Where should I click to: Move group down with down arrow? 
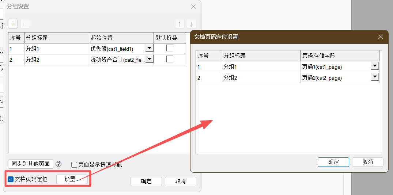[x=192, y=24]
